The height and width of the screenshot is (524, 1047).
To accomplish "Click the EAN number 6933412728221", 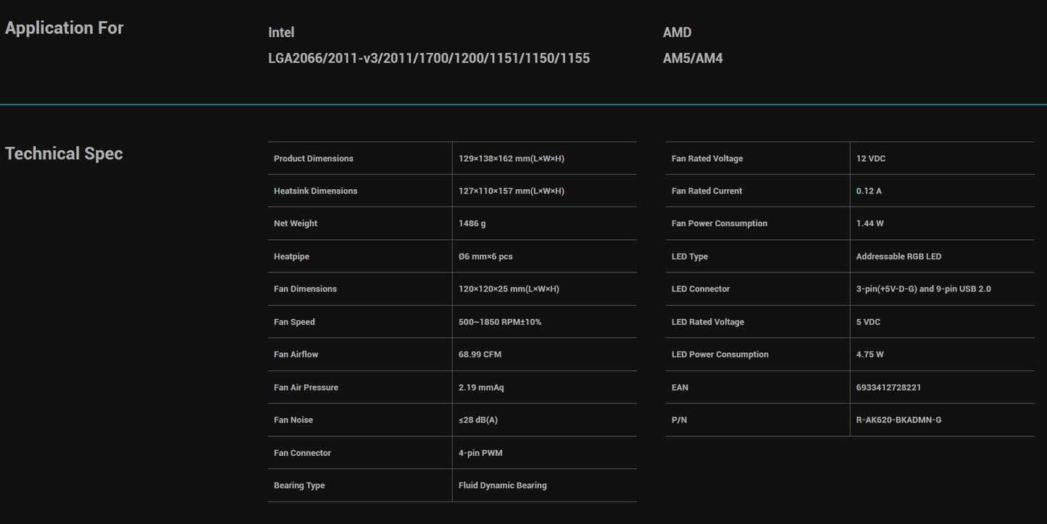I will (x=888, y=388).
